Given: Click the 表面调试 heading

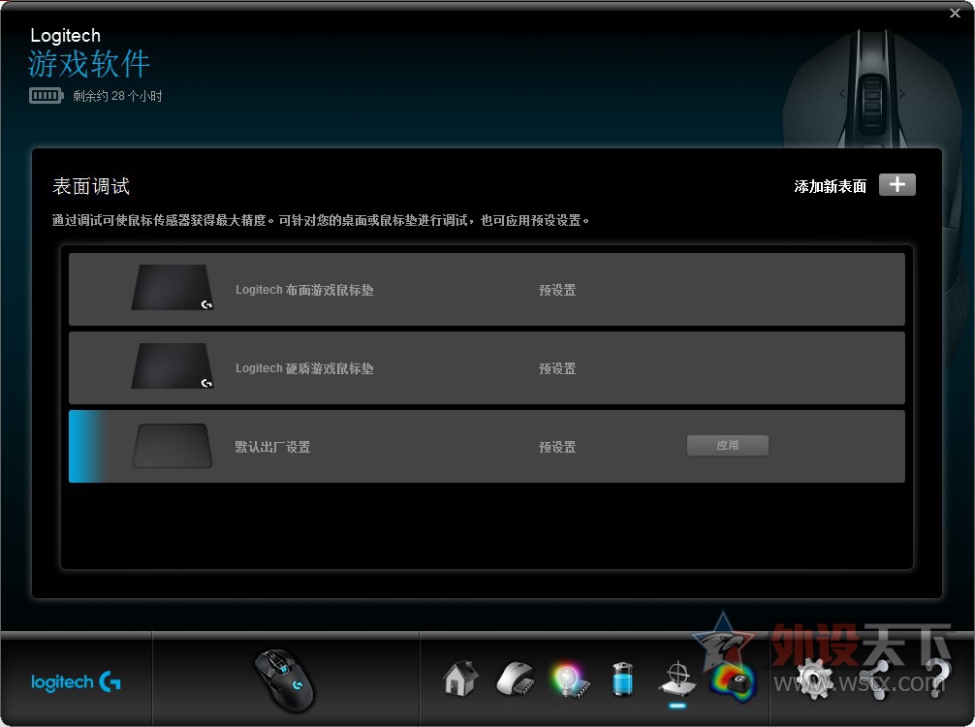Looking at the screenshot, I should click(x=91, y=186).
